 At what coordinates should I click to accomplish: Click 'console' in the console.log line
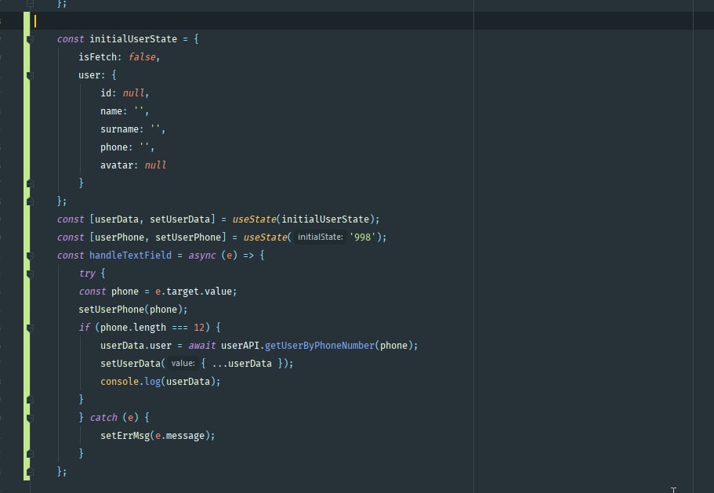pos(119,382)
